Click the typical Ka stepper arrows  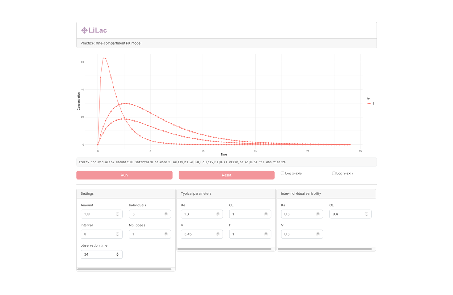pyautogui.click(x=218, y=214)
